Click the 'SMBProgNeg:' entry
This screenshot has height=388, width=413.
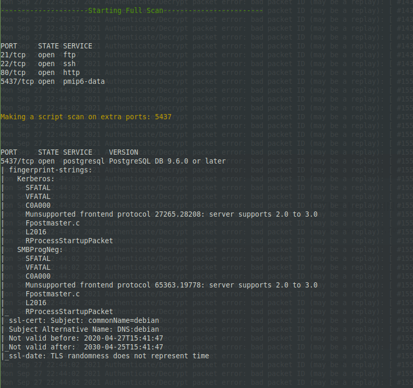(x=40, y=250)
